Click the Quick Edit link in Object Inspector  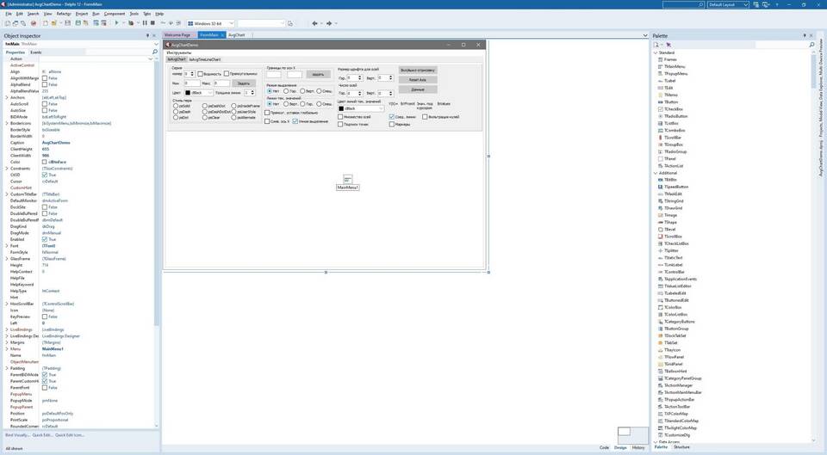(x=44, y=435)
